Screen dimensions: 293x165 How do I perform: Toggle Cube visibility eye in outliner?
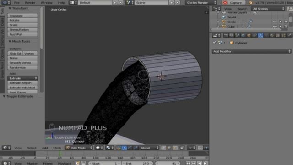(x=275, y=27)
